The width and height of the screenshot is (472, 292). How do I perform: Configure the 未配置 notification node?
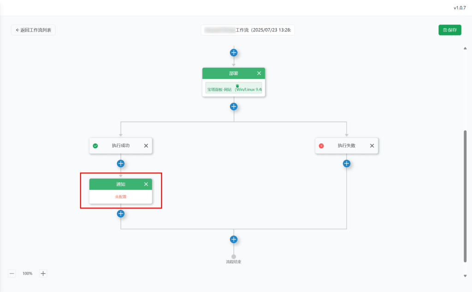(x=121, y=197)
